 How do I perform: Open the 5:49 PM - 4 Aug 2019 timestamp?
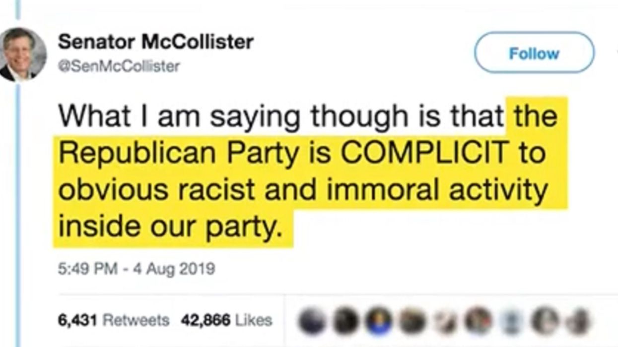pyautogui.click(x=137, y=269)
